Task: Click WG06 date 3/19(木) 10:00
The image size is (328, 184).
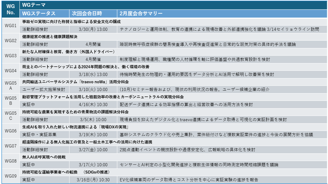Action: coord(93,135)
